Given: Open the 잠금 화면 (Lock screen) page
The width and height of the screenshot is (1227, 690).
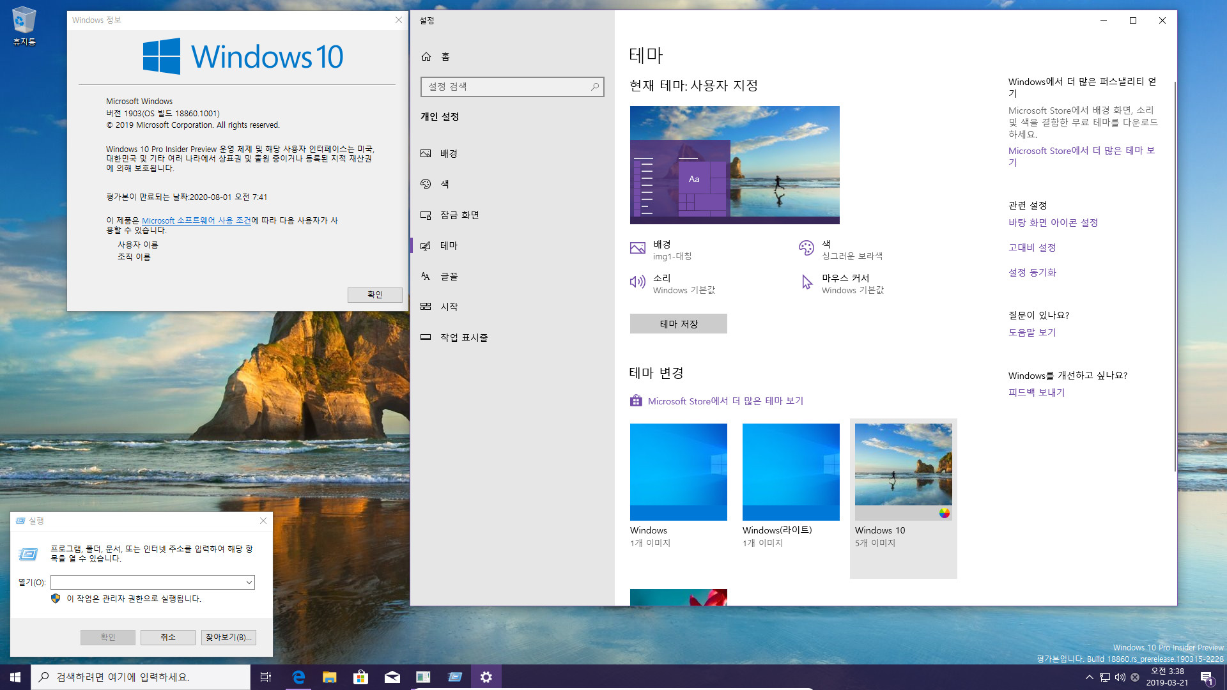Looking at the screenshot, I should pyautogui.click(x=512, y=215).
